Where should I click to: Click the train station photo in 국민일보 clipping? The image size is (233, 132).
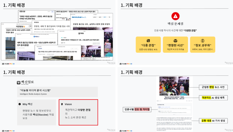pyautogui.click(x=10, y=48)
